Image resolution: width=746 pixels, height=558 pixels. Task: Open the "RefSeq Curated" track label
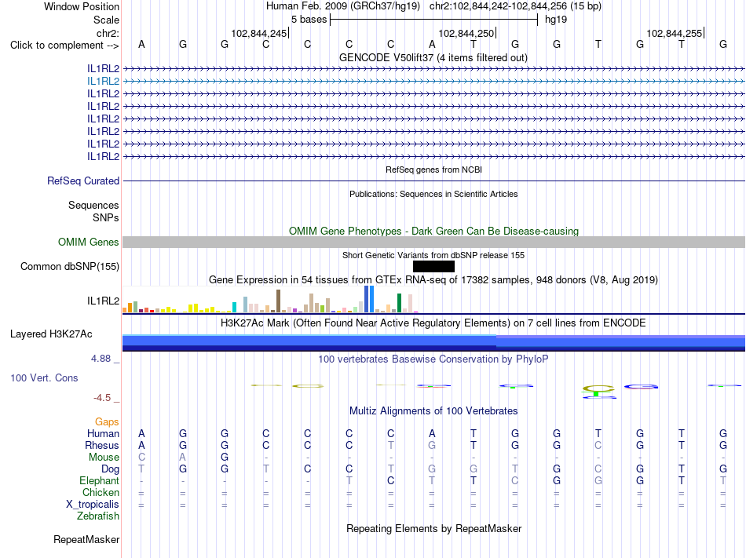[83, 181]
